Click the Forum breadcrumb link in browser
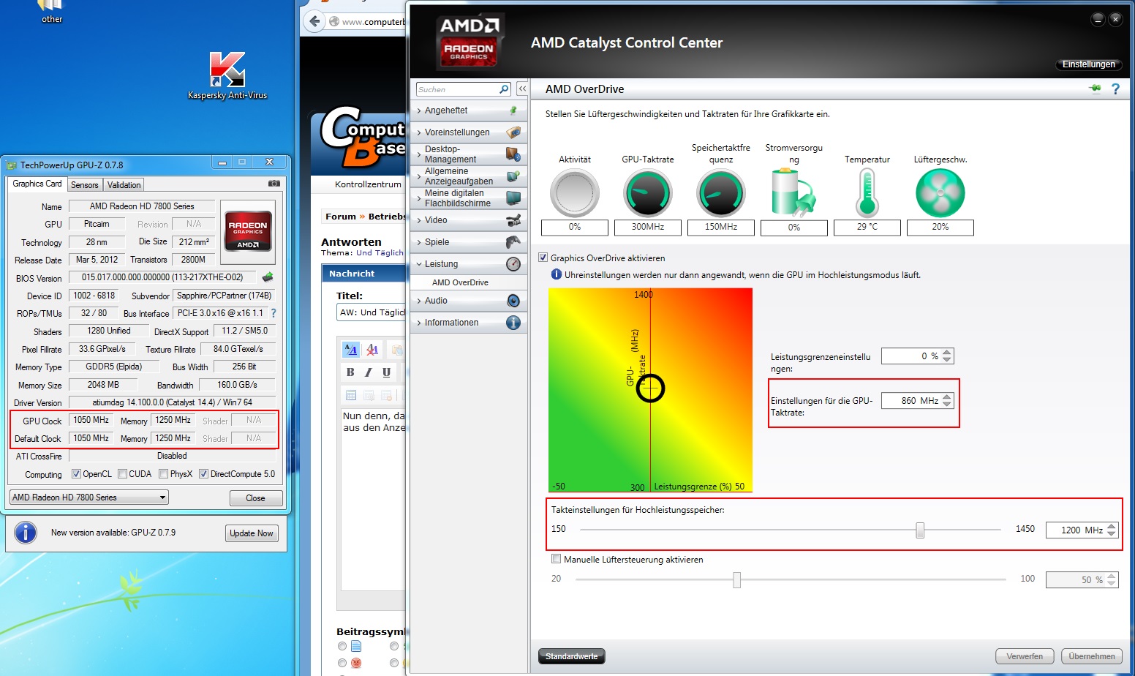The height and width of the screenshot is (676, 1135). point(341,217)
